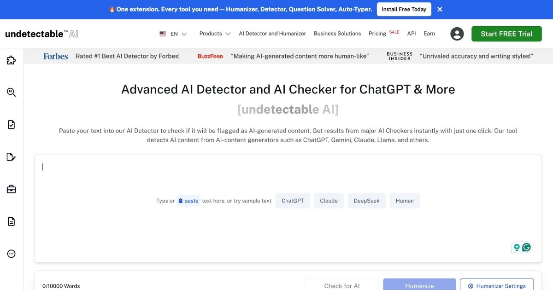Viewport: 553px width, 290px height.
Task: Select the Human sample text chip
Action: (x=405, y=201)
